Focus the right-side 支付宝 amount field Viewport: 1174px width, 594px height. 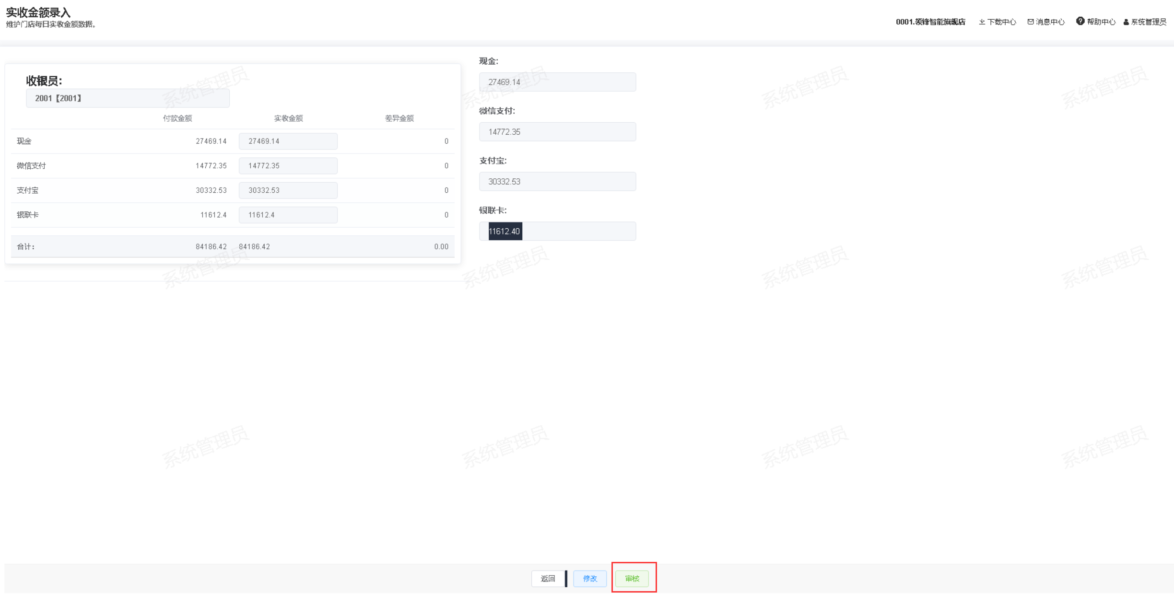(557, 182)
